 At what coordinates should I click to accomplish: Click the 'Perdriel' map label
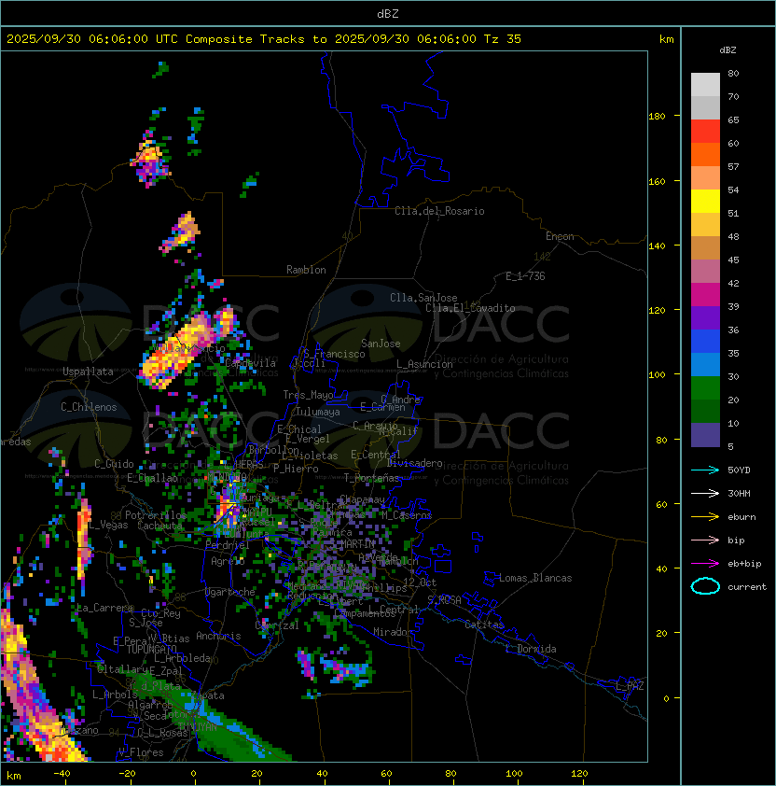(x=228, y=545)
